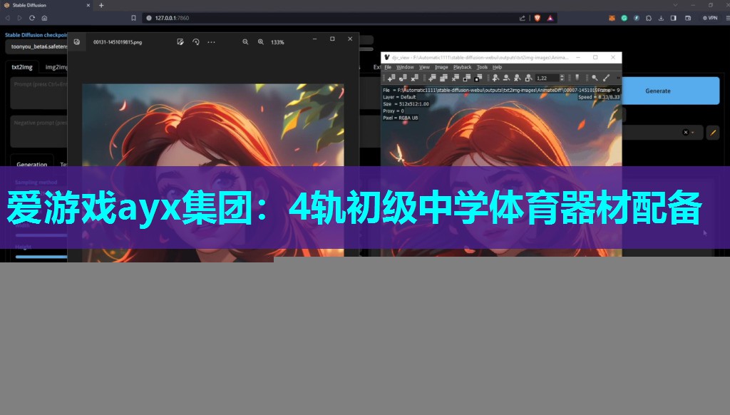730x415 pixels.
Task: Open the Brave Shields lion icon
Action: pos(538,18)
